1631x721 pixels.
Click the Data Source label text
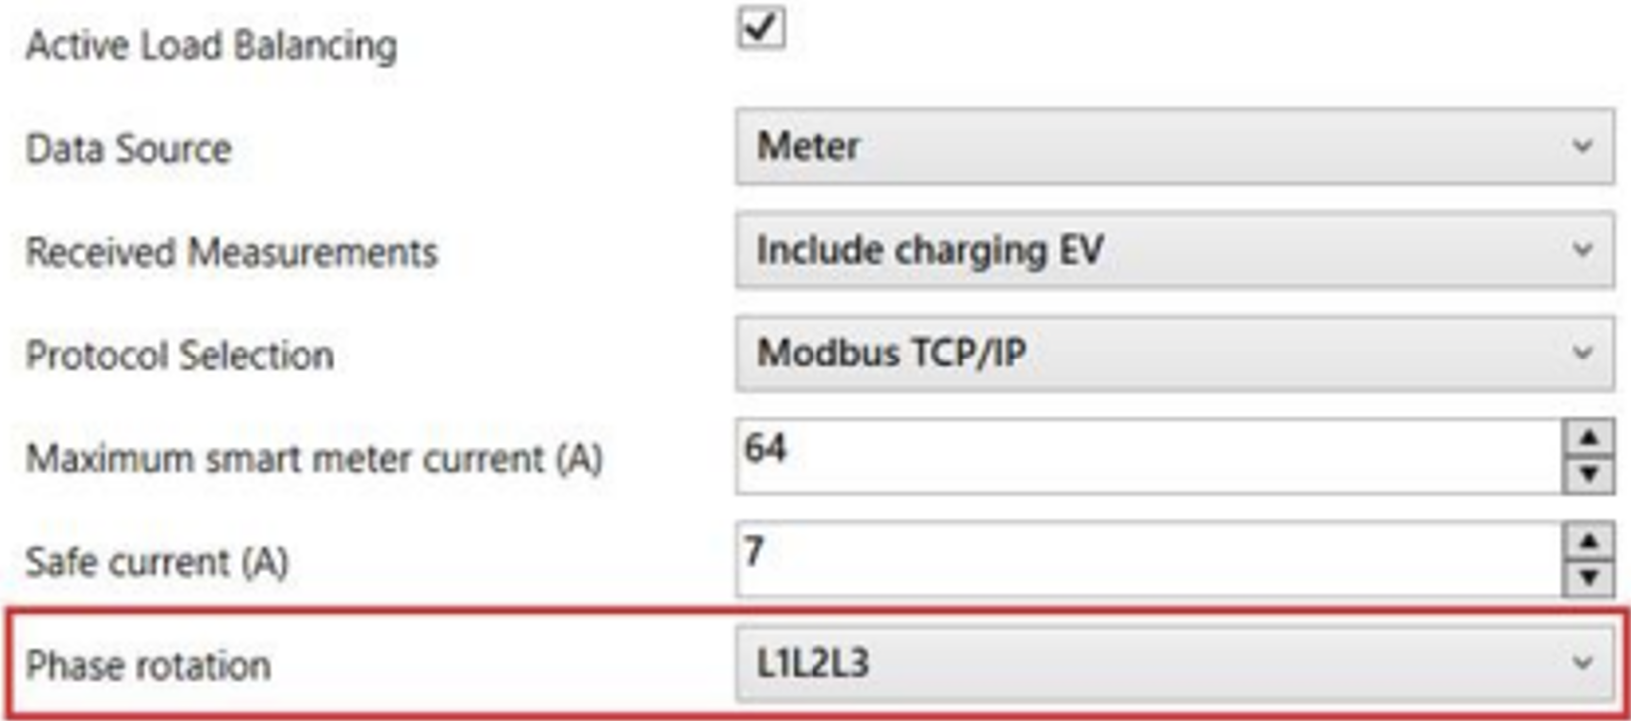pos(128,149)
